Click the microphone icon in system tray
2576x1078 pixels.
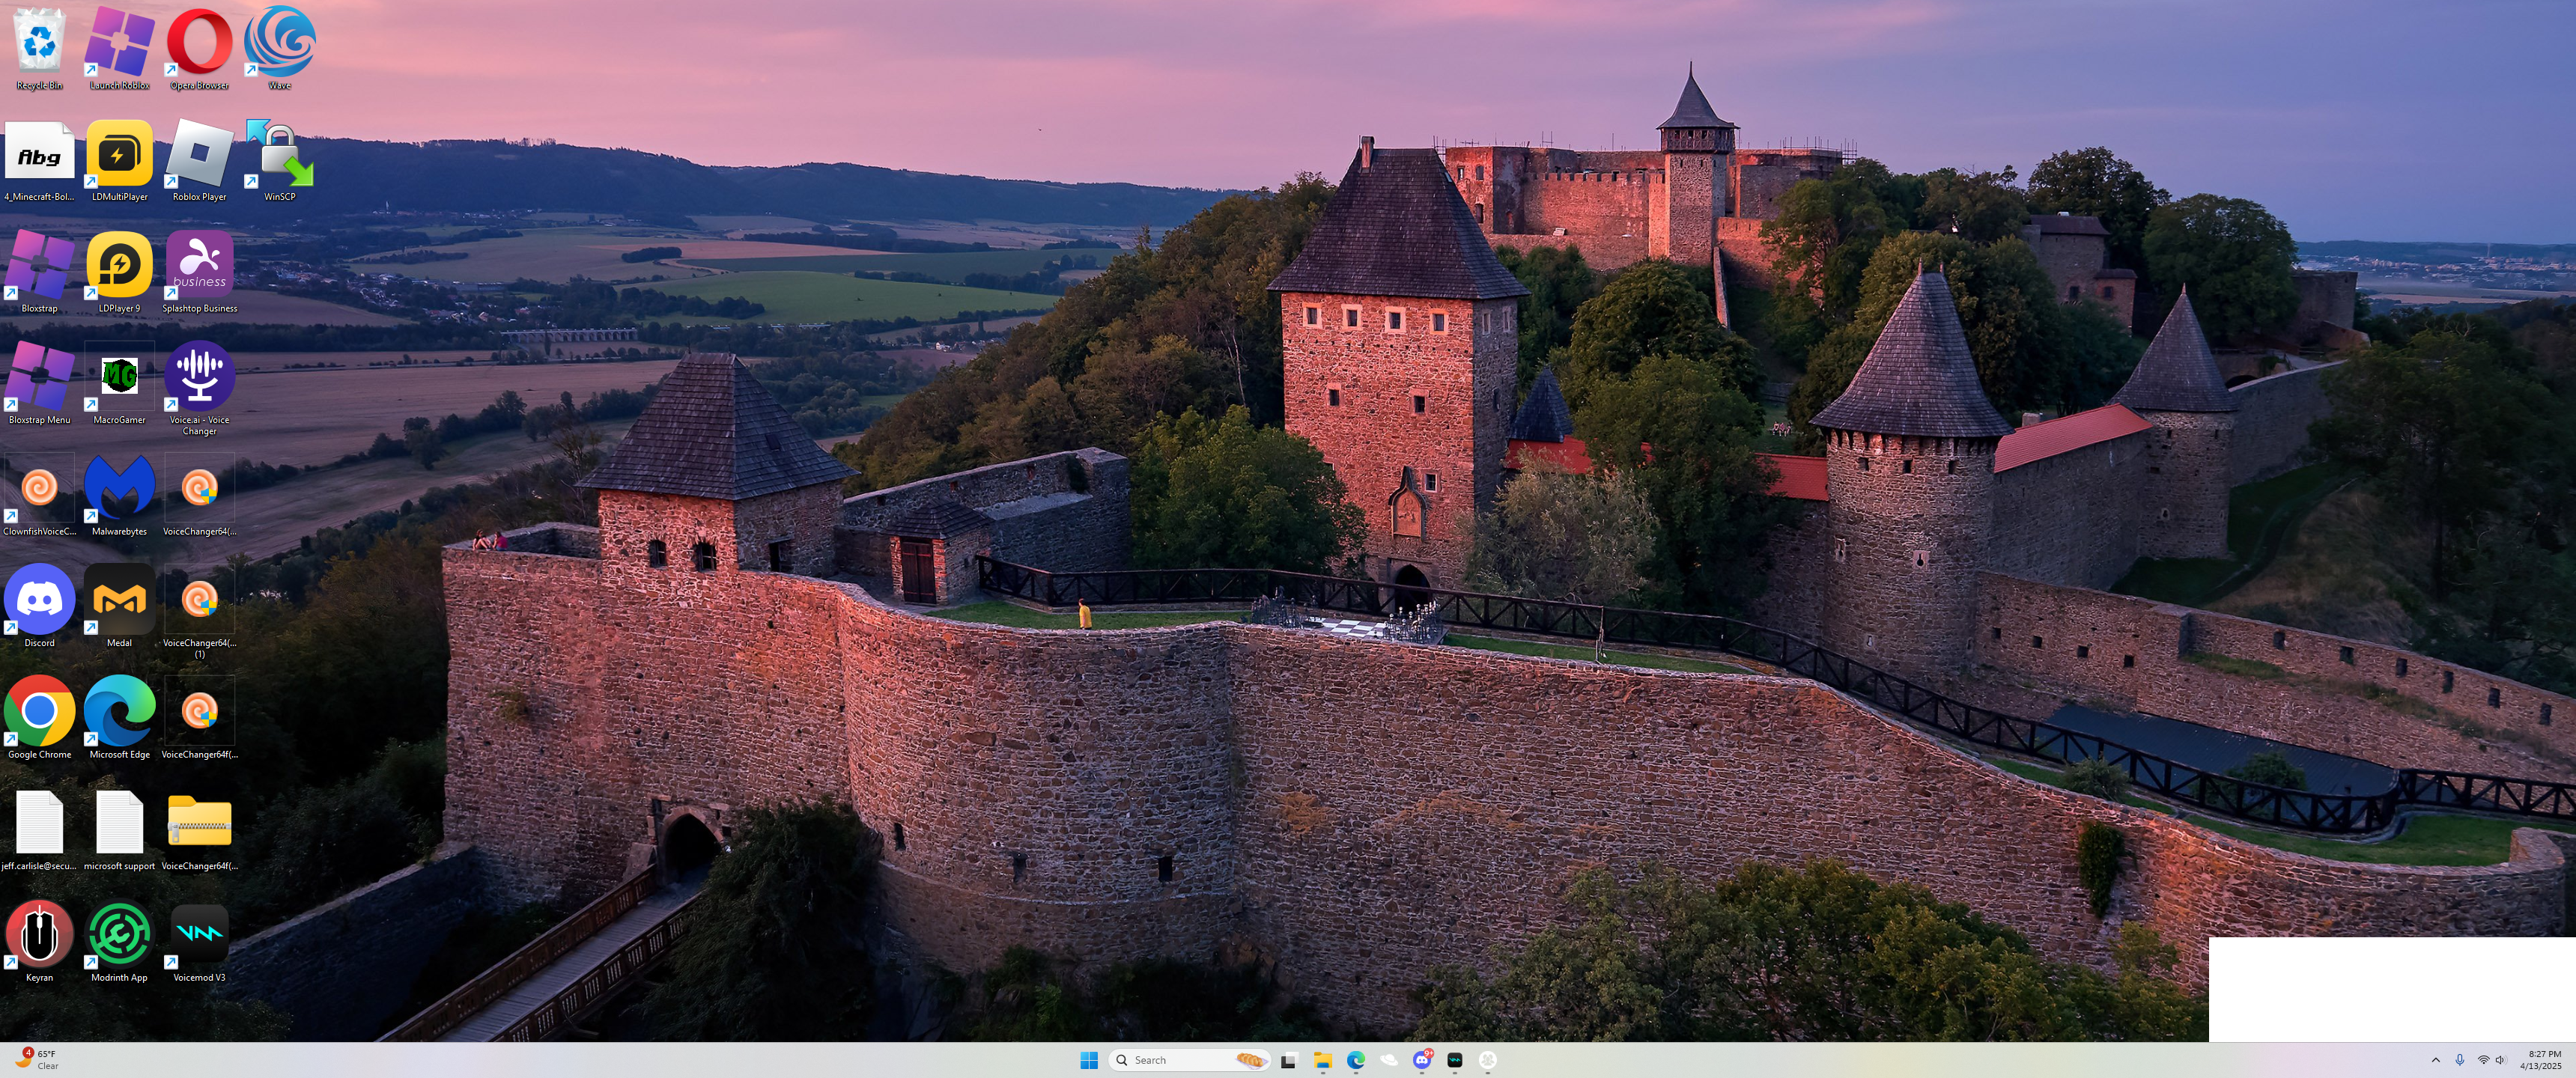(x=2459, y=1060)
